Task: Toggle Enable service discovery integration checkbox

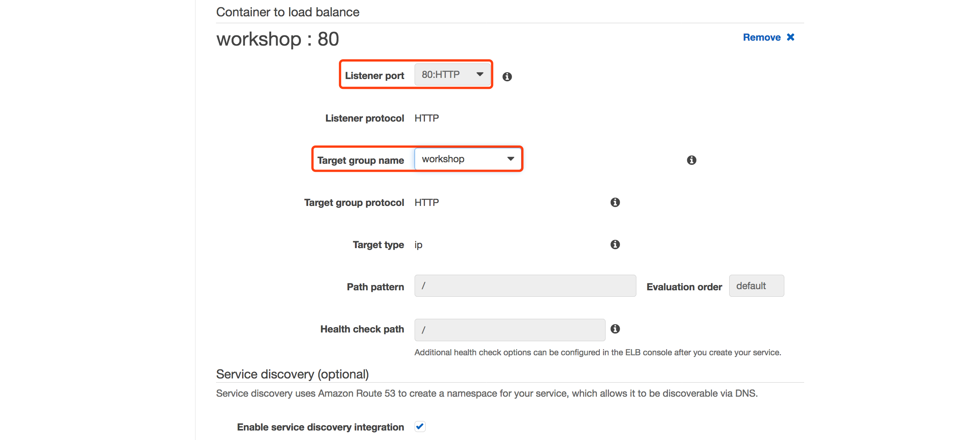Action: click(420, 427)
